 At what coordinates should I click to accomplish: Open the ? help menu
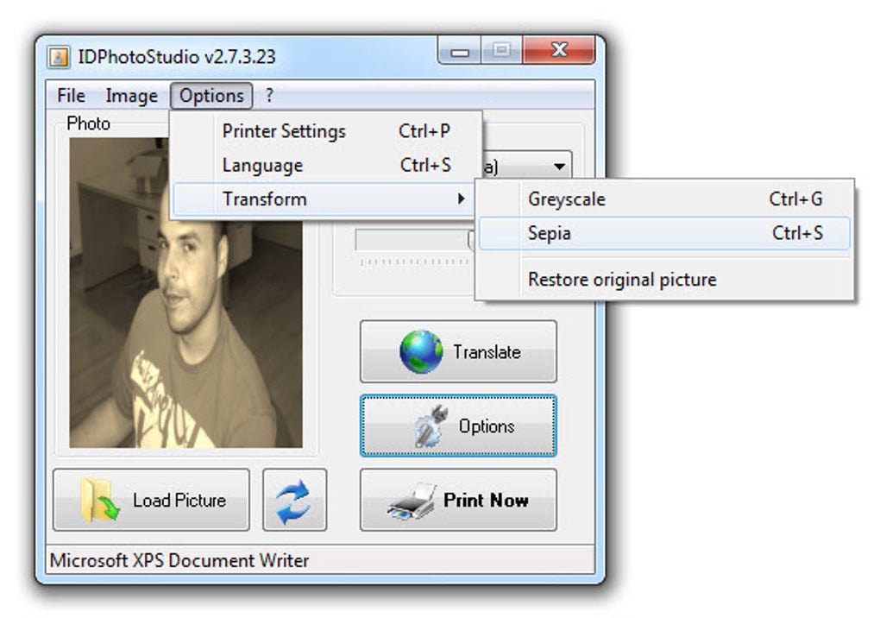tap(269, 96)
